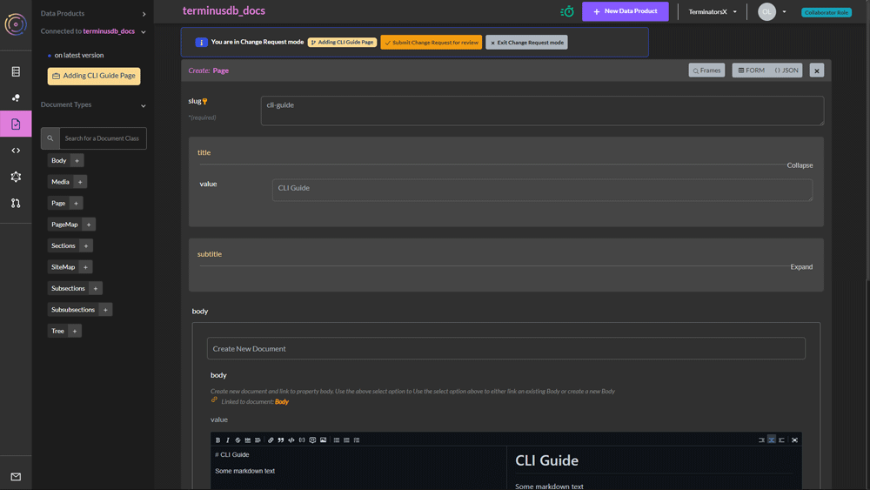Add unordered list in markdown editor
870x490 pixels.
pyautogui.click(x=336, y=440)
